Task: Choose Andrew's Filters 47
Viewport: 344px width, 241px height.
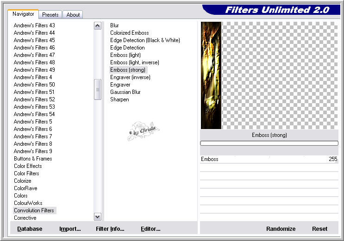Action: [x=34, y=55]
